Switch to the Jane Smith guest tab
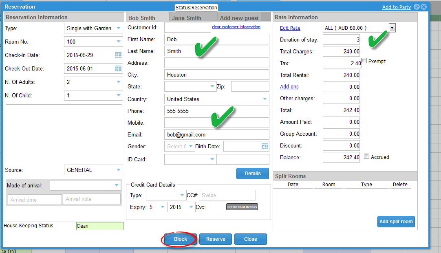This screenshot has width=441, height=253. pos(186,18)
